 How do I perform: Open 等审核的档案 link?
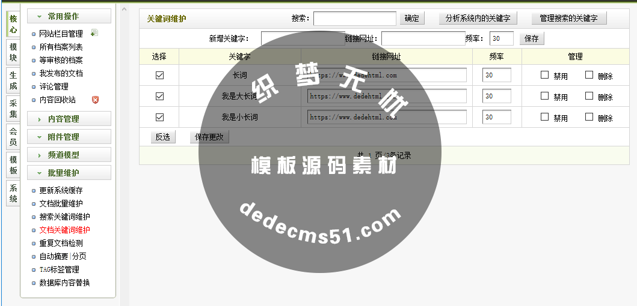coord(61,60)
